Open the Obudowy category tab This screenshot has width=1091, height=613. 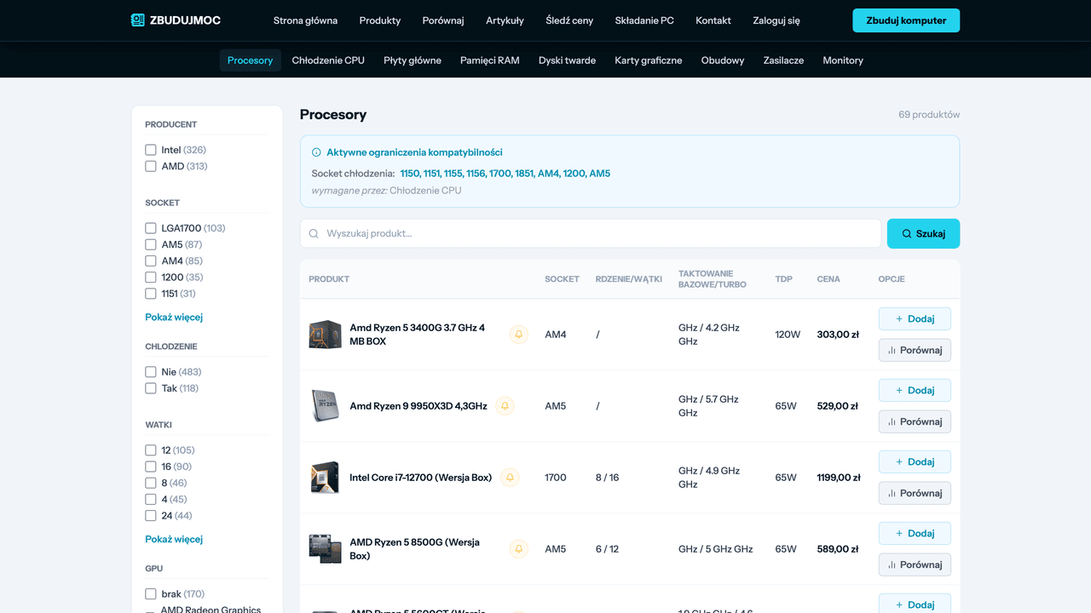[723, 60]
